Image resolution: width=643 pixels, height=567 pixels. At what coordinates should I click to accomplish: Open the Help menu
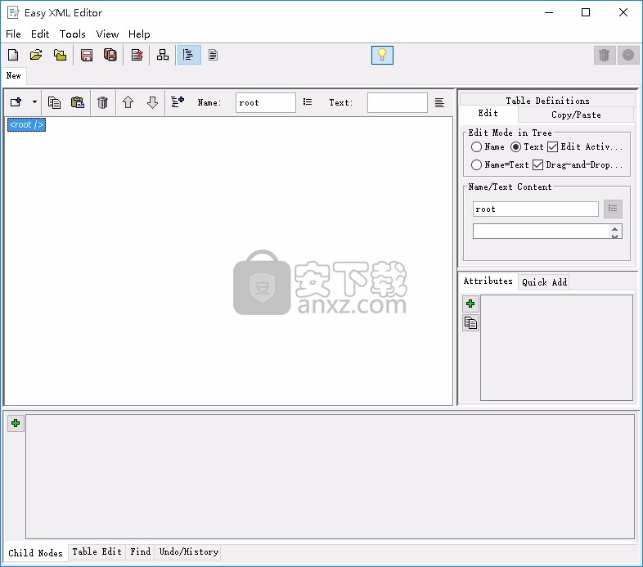click(x=139, y=34)
